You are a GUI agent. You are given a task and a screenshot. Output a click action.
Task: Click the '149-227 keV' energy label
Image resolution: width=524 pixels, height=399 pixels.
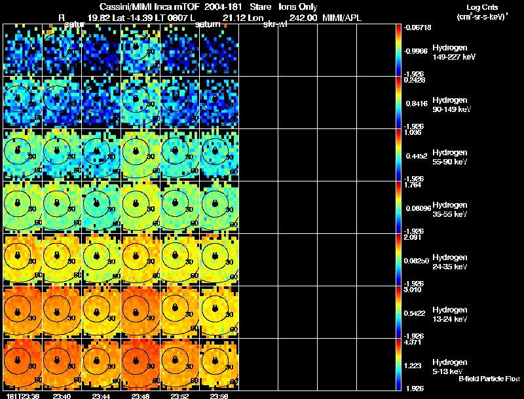pos(454,57)
